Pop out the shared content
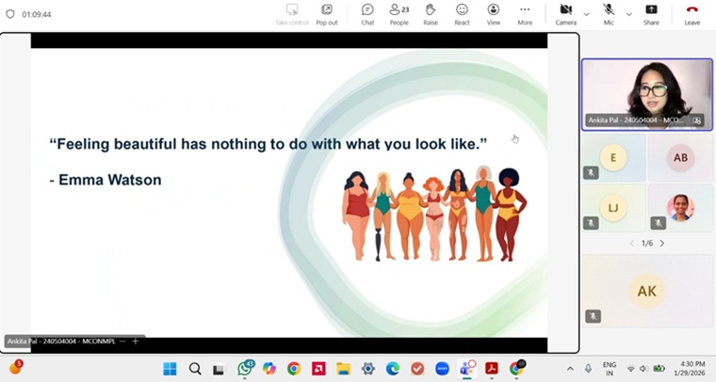 327,13
